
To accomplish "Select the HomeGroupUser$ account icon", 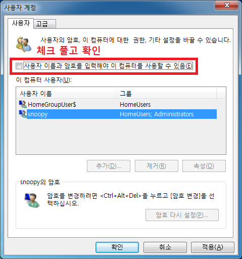I will [x=23, y=104].
